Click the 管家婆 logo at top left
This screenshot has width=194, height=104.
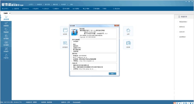click(x=12, y=5)
